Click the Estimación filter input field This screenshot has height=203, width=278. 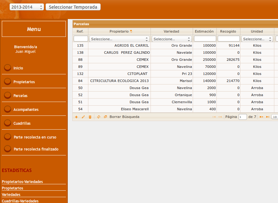(x=205, y=39)
